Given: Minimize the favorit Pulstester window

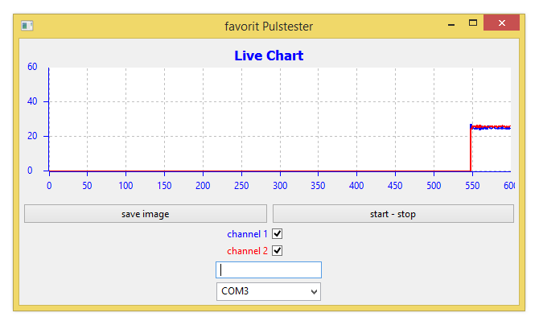Looking at the screenshot, I should tap(451, 25).
